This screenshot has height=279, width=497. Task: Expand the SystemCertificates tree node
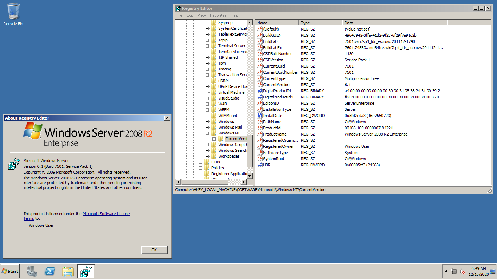coord(207,28)
